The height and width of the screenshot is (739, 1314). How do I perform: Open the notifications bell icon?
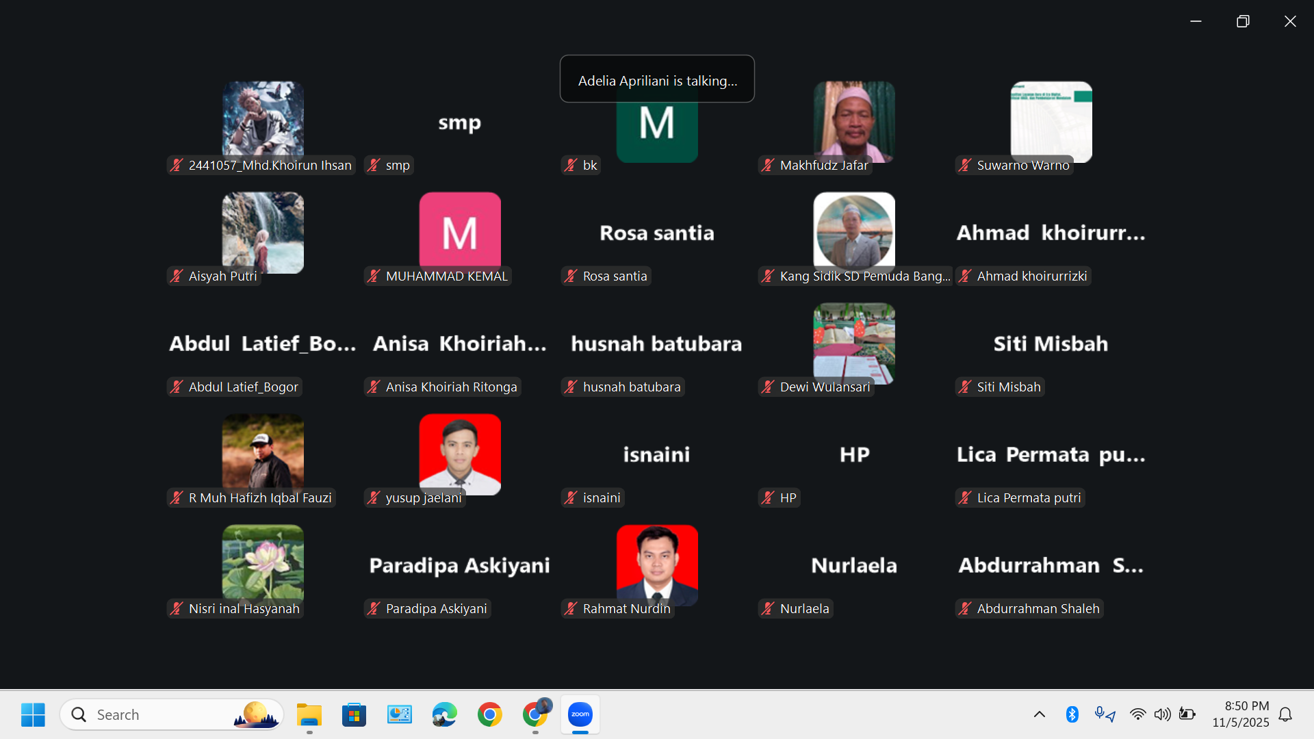(1285, 714)
